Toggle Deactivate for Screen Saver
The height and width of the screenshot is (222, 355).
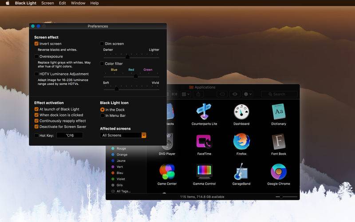[36, 127]
